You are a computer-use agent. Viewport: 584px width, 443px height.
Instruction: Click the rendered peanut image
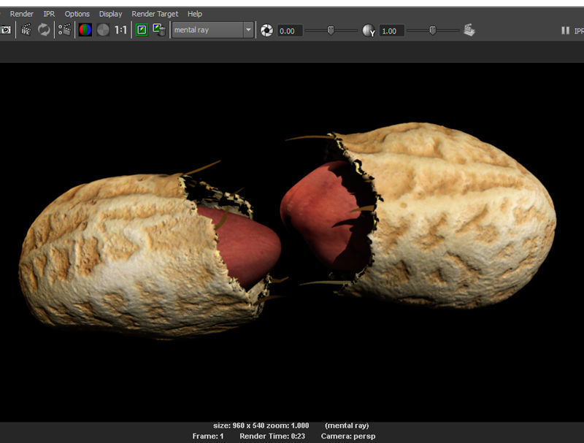(x=292, y=242)
